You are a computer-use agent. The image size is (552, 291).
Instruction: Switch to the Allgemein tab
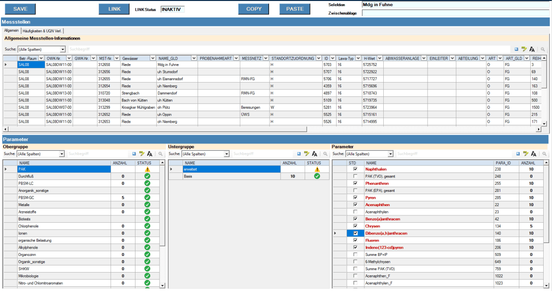pyautogui.click(x=11, y=30)
